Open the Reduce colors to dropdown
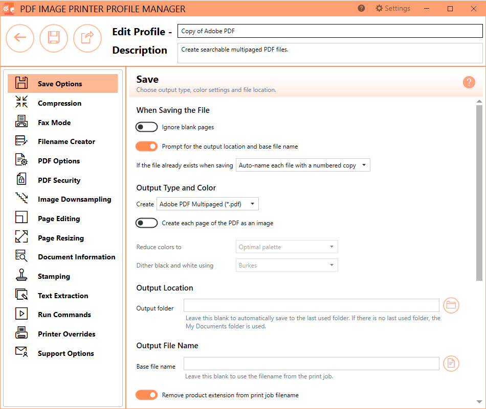The width and height of the screenshot is (486, 409). point(286,247)
